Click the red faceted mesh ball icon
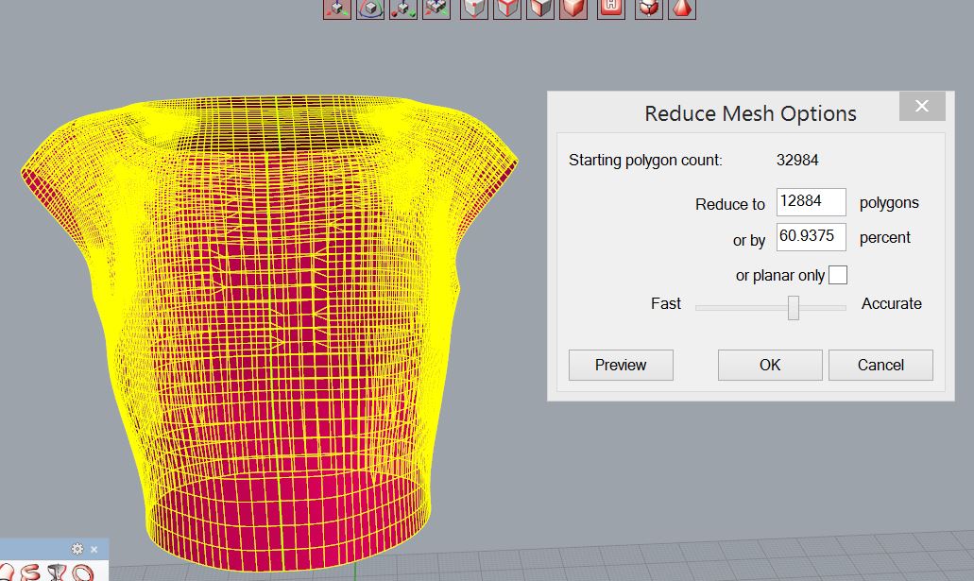This screenshot has width=974, height=581. point(648,9)
